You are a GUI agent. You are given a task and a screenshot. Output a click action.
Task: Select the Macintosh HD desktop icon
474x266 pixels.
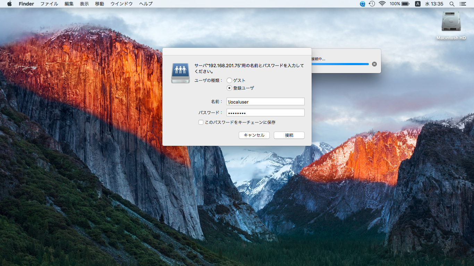[x=451, y=24]
